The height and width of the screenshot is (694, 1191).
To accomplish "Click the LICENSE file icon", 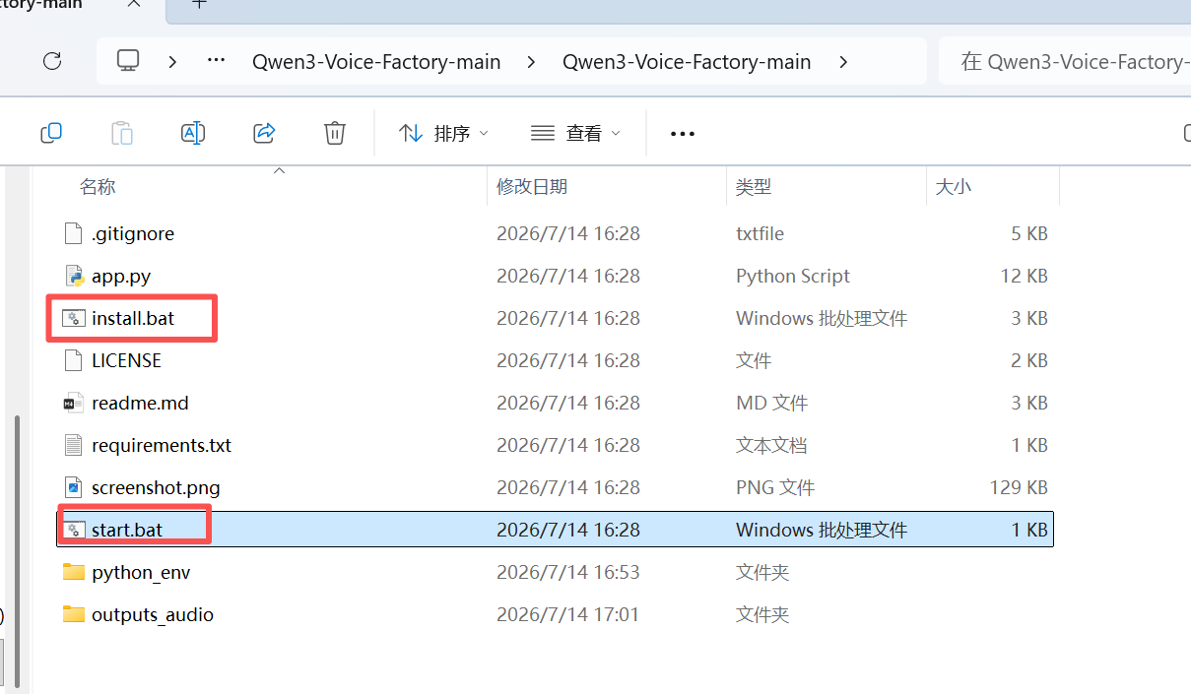I will [73, 360].
